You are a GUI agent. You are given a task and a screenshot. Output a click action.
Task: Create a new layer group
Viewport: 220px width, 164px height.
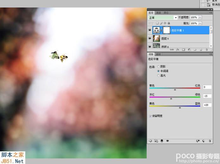coord(195,50)
